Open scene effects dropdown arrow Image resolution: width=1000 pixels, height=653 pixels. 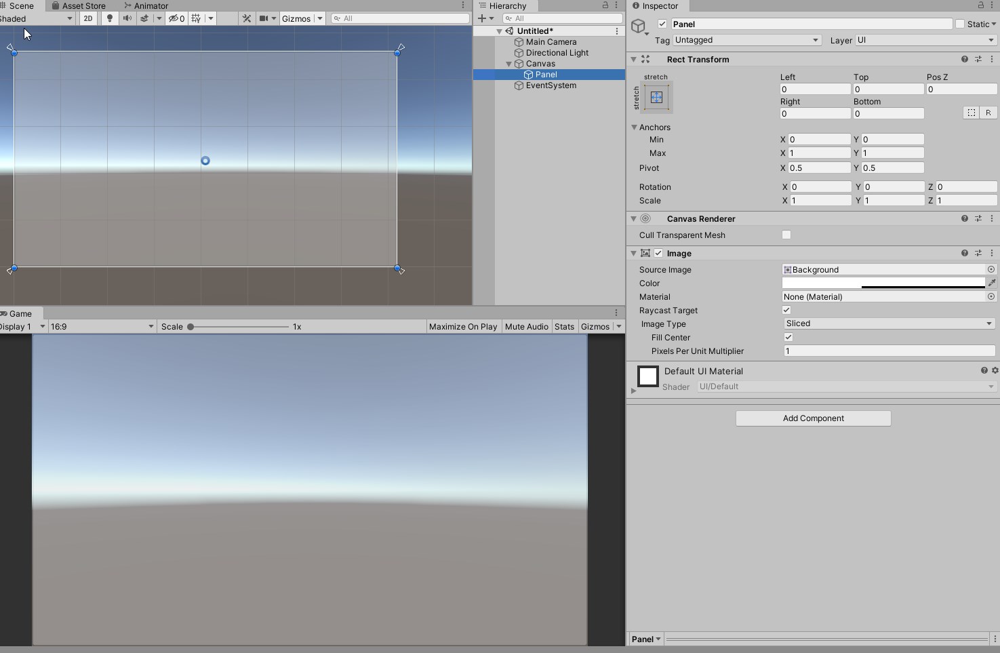tap(159, 18)
